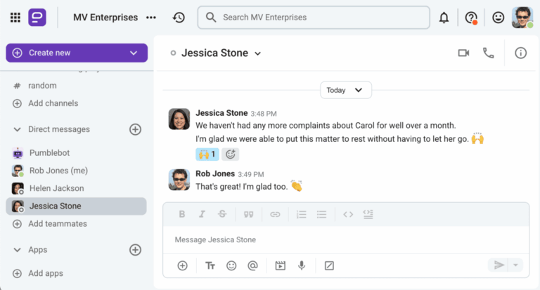Expand the Jessica Stone header dropdown
Viewport: 540px width, 290px height.
[257, 53]
